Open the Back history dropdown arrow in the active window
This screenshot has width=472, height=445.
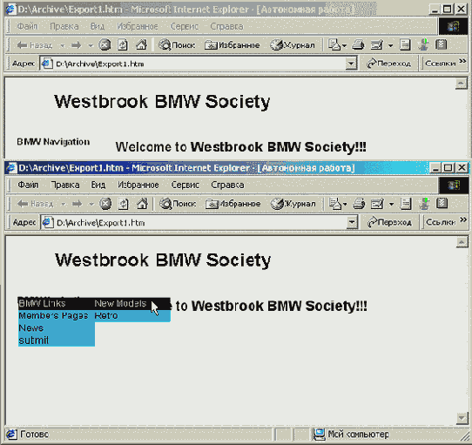(x=63, y=204)
